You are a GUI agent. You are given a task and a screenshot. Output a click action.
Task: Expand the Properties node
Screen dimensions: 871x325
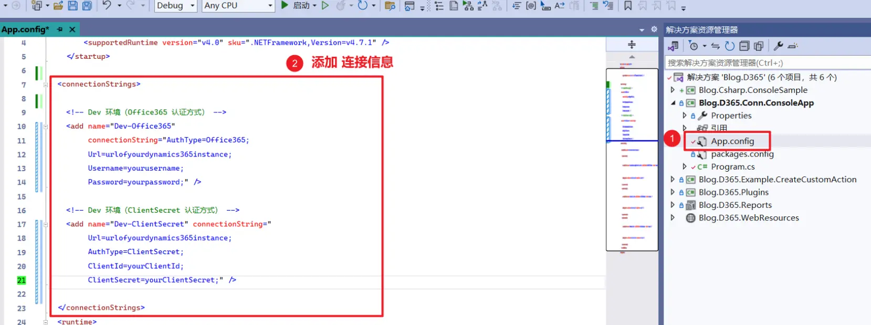pyautogui.click(x=684, y=116)
